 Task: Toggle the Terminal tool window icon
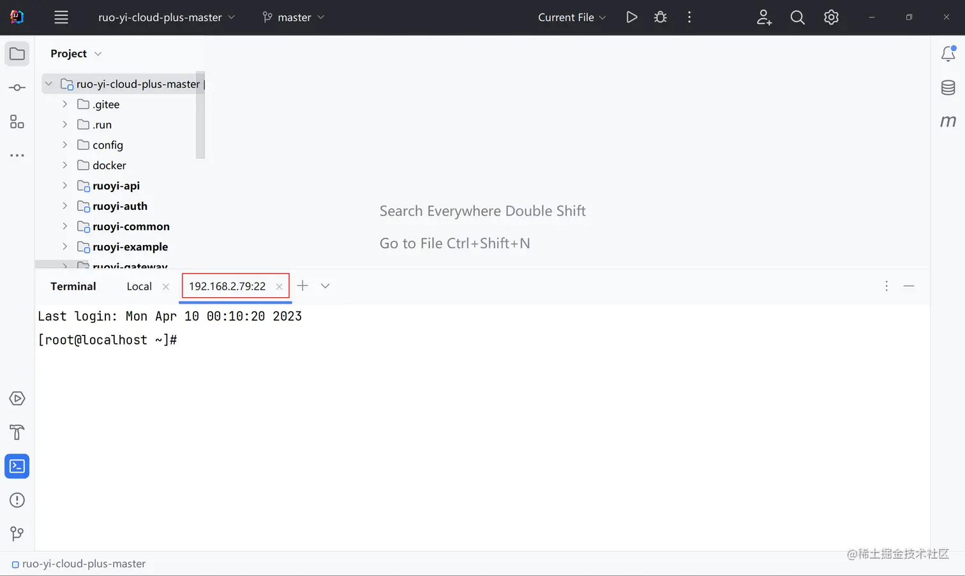click(x=17, y=466)
